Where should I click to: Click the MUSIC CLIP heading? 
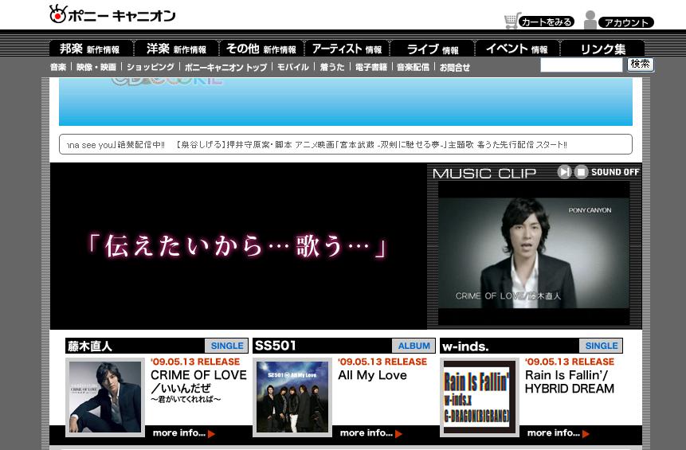484,173
